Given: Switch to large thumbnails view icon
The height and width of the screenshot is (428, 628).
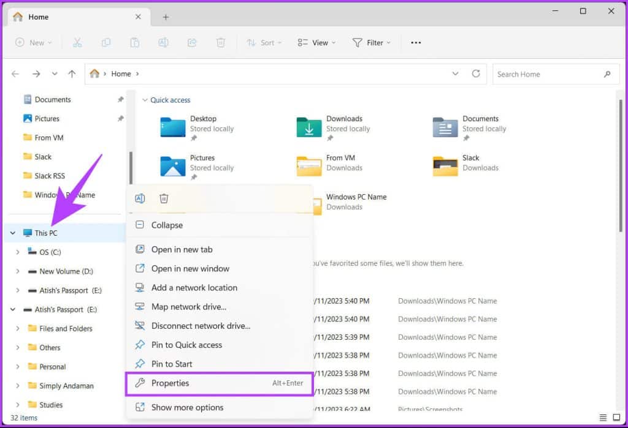Looking at the screenshot, I should click(617, 417).
